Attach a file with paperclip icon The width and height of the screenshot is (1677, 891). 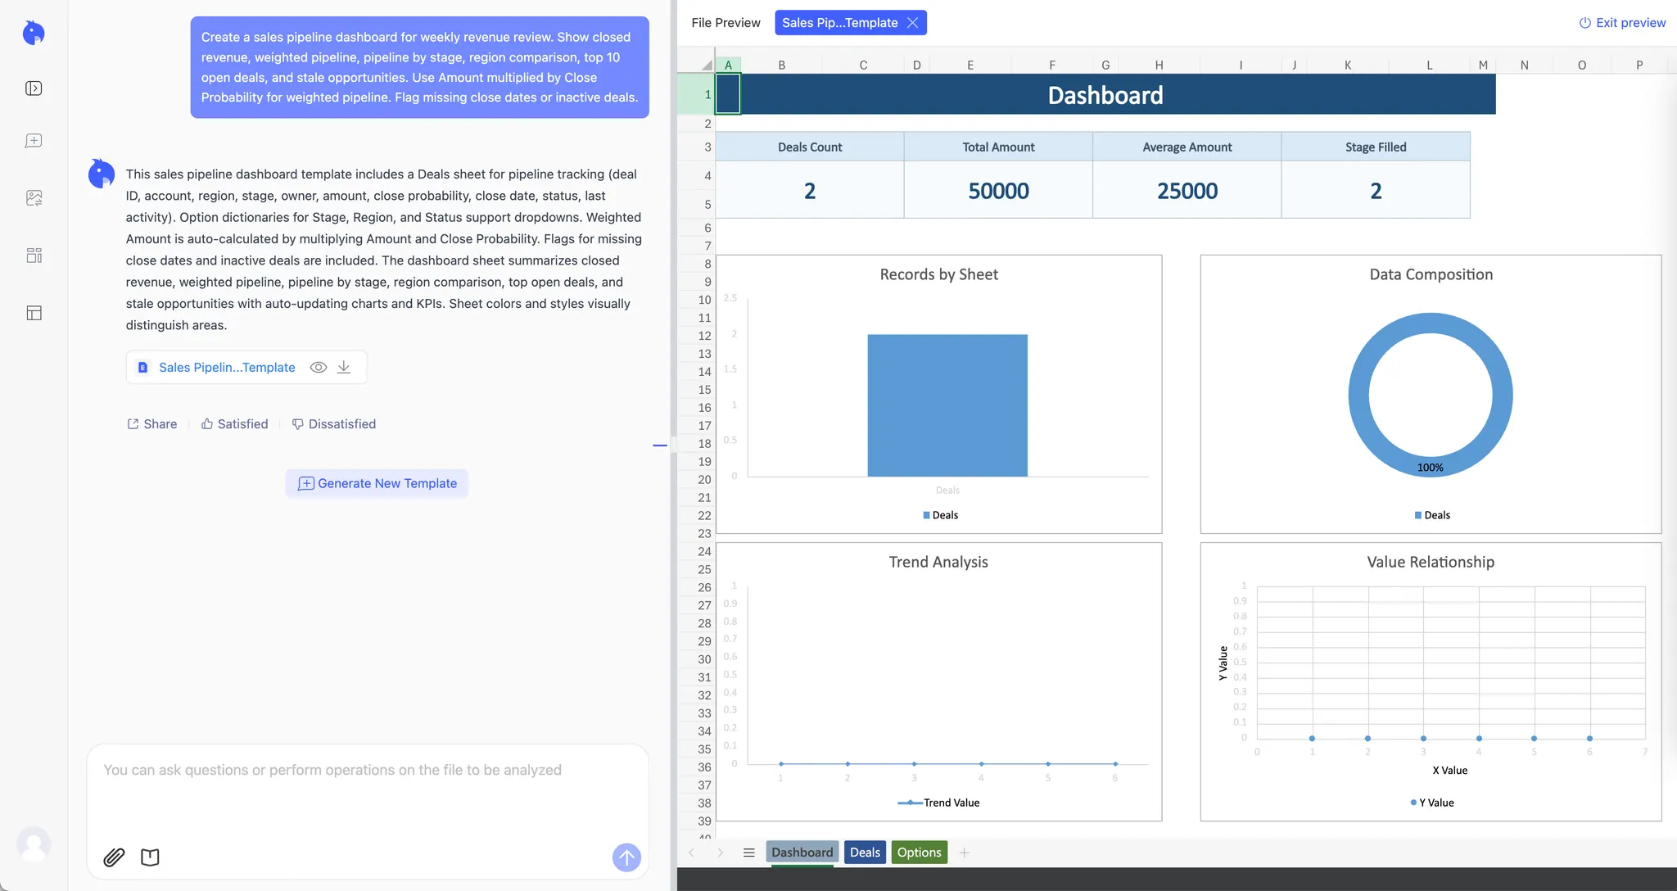click(114, 857)
